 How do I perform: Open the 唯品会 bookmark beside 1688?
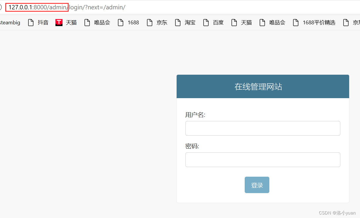(97, 23)
